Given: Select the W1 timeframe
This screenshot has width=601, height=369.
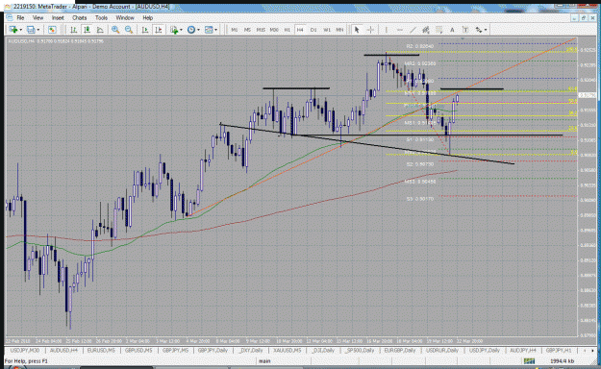Looking at the screenshot, I should pos(327,30).
